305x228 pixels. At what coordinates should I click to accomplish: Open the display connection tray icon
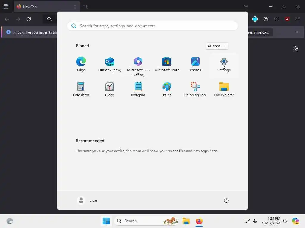pos(247,221)
